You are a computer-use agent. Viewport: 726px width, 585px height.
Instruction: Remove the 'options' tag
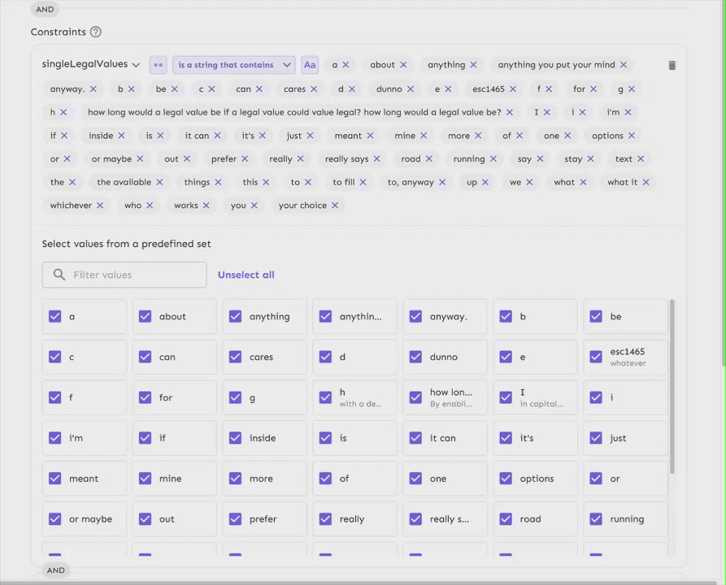pos(632,136)
